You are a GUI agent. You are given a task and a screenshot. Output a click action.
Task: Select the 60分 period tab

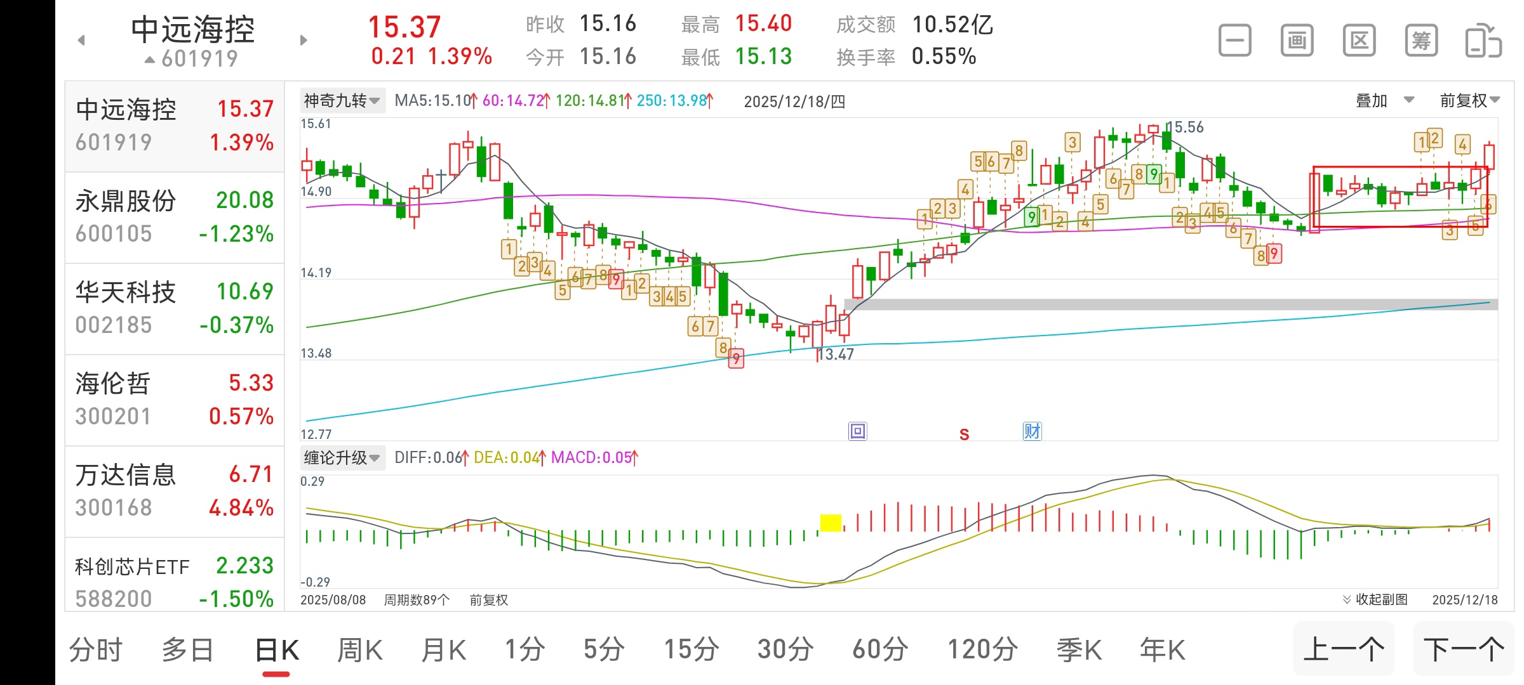click(880, 650)
